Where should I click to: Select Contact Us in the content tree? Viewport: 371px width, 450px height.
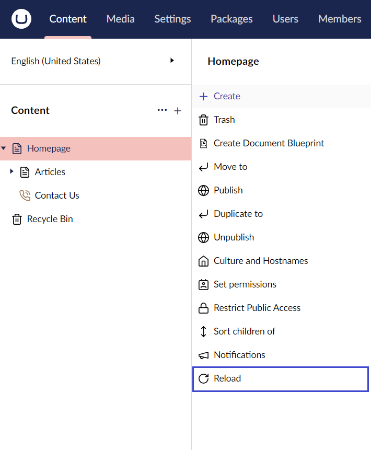tap(57, 195)
